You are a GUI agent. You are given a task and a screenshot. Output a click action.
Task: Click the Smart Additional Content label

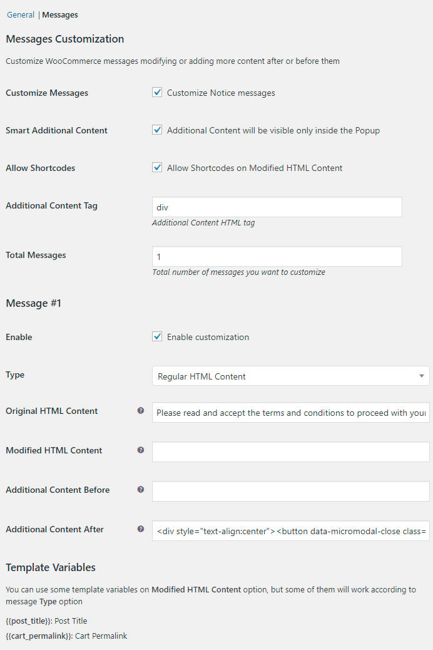tap(56, 130)
